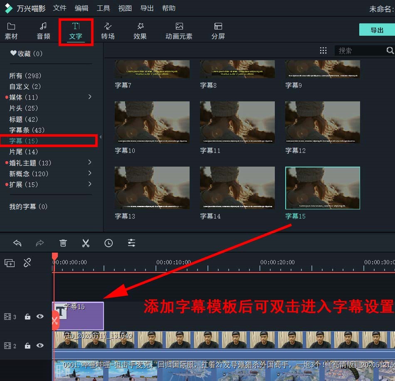Viewport: 395px width, 381px height.
Task: Select the 字幕15 template thumbnail
Action: tap(323, 188)
